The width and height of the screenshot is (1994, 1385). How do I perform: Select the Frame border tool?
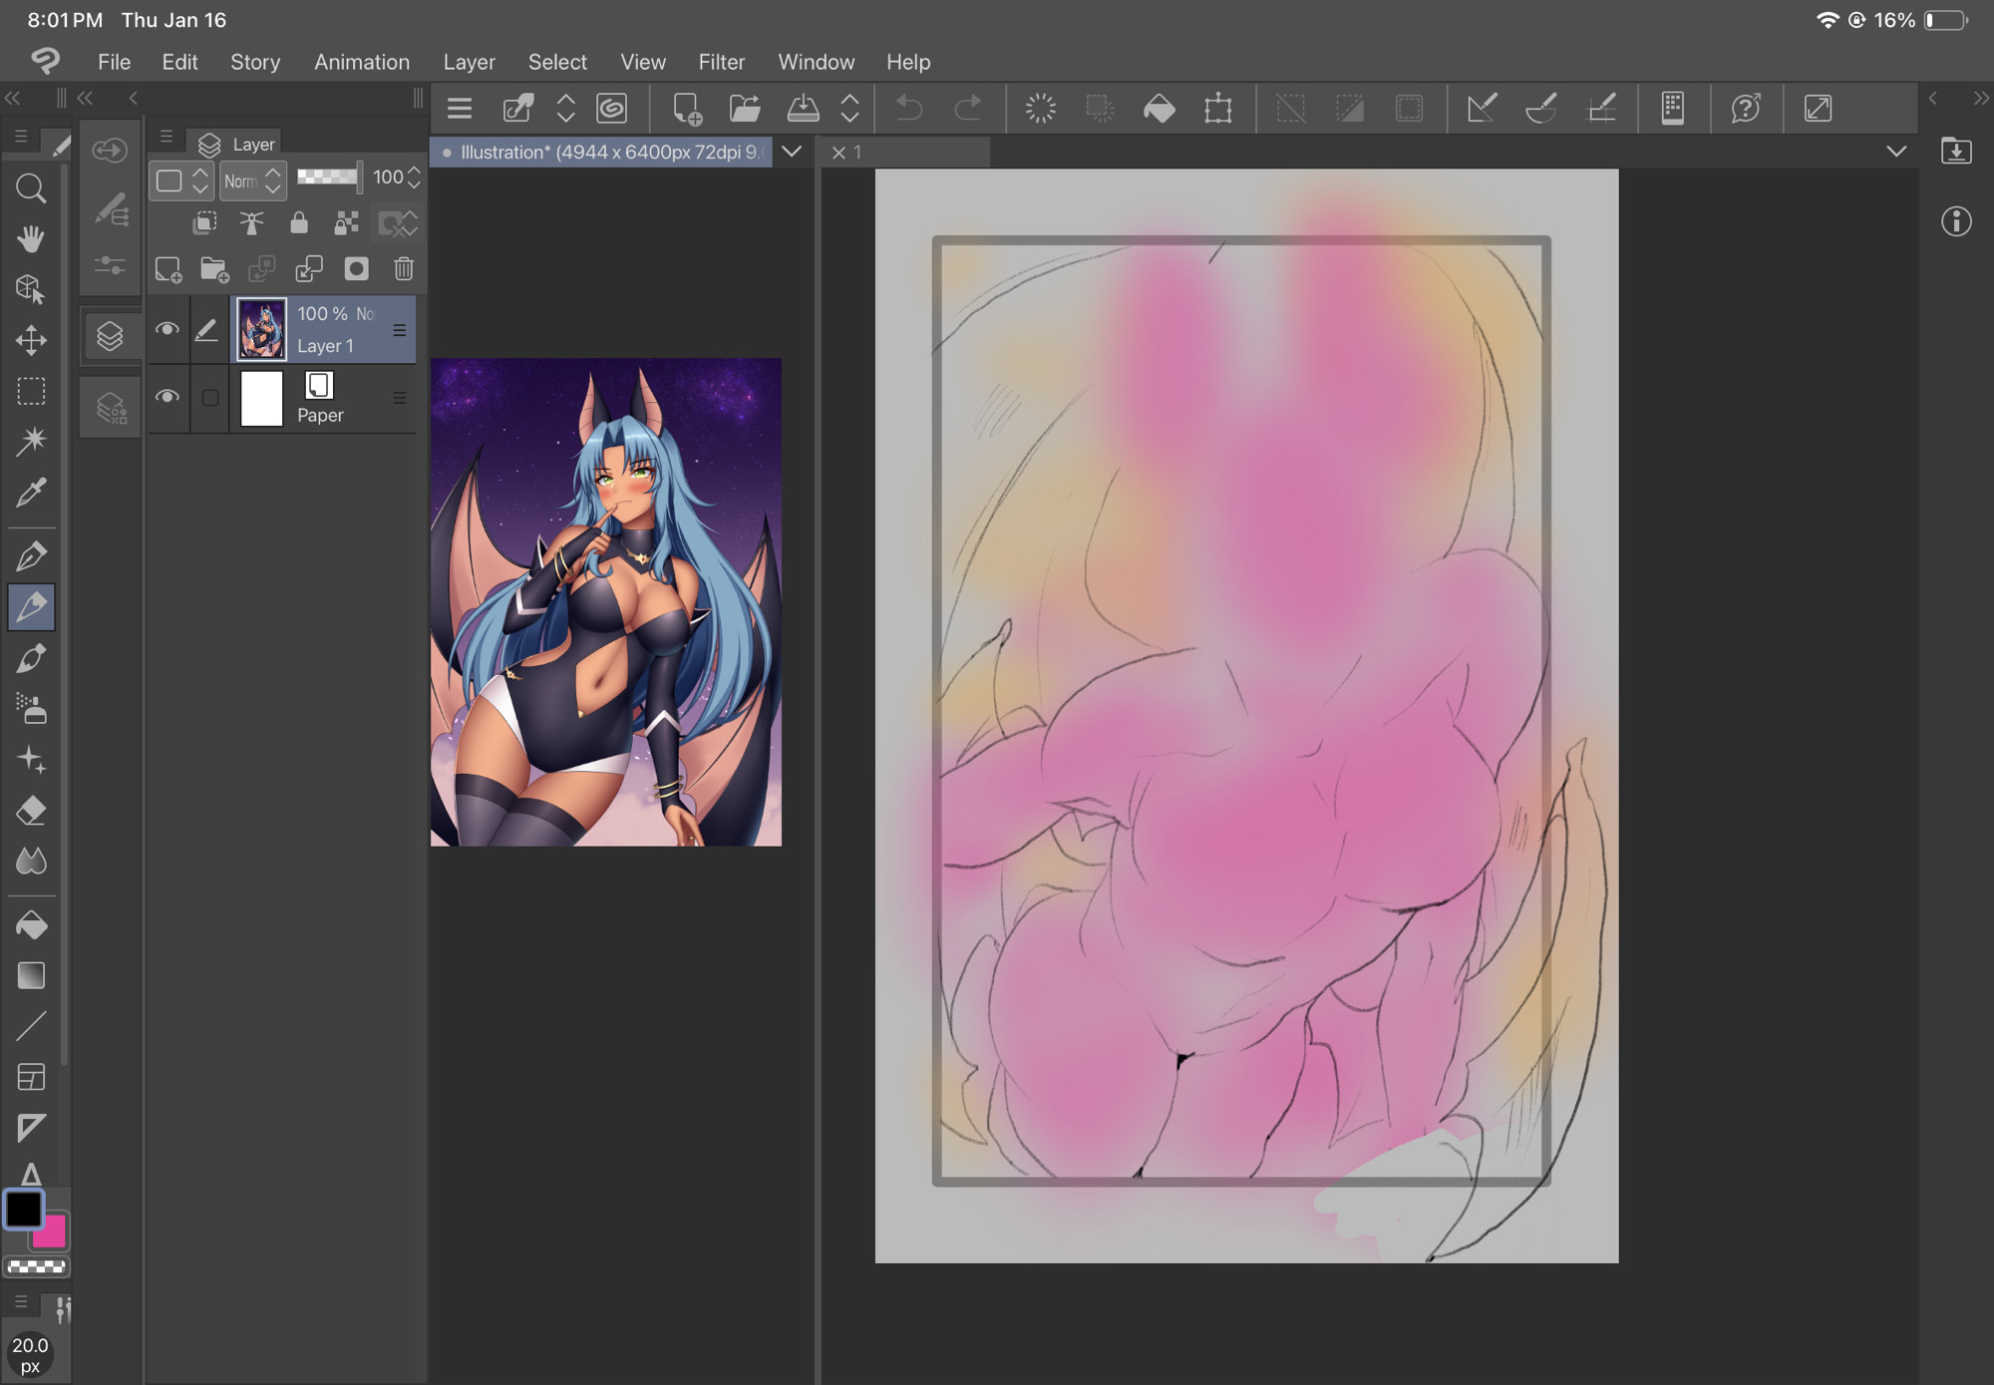coord(31,1077)
